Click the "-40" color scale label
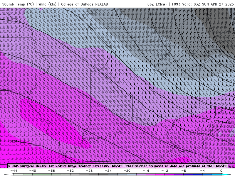235x176 pixels. (33, 171)
